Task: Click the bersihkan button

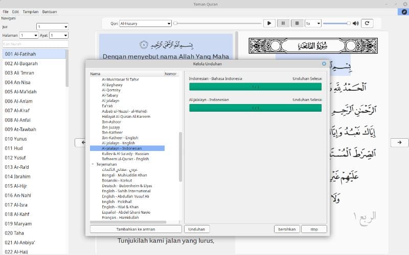Action: pyautogui.click(x=287, y=229)
